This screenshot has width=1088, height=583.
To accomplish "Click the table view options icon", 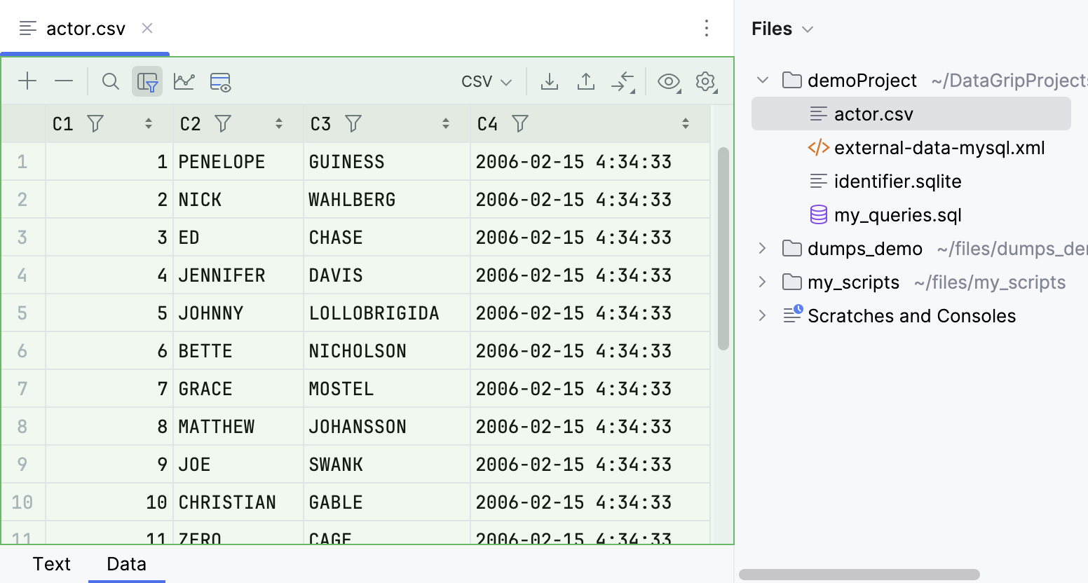I will [220, 81].
